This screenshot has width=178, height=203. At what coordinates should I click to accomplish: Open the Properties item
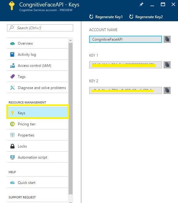(x=38, y=135)
